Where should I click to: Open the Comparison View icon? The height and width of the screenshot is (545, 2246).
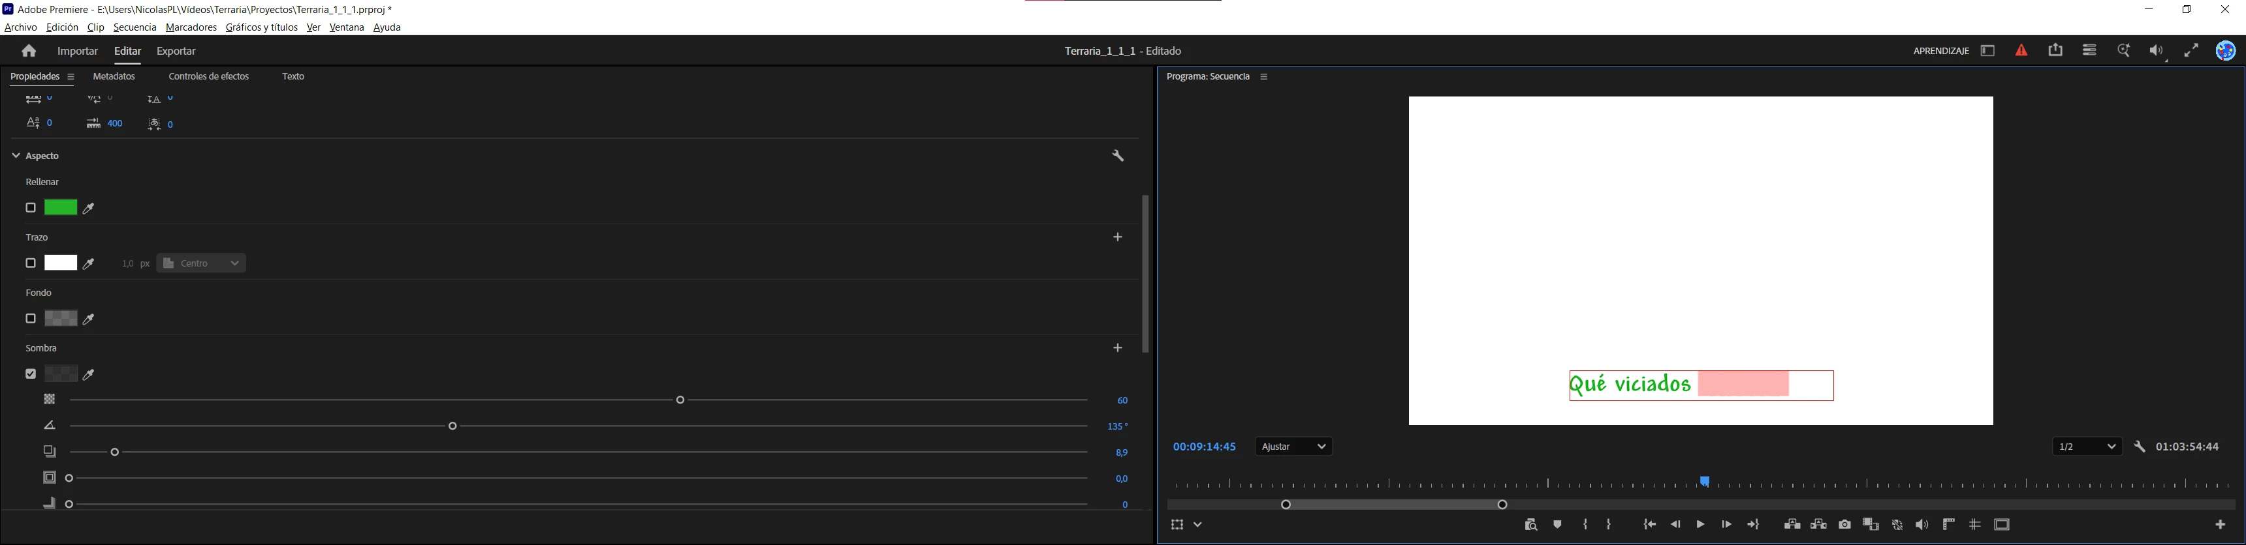pyautogui.click(x=1871, y=525)
